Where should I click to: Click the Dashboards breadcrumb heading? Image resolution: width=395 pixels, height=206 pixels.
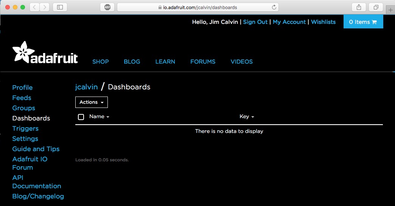129,87
